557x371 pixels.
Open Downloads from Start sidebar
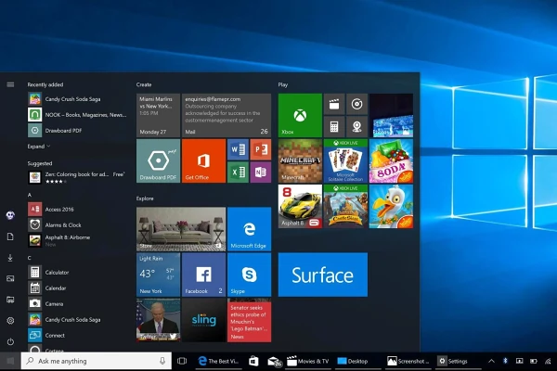(10, 258)
